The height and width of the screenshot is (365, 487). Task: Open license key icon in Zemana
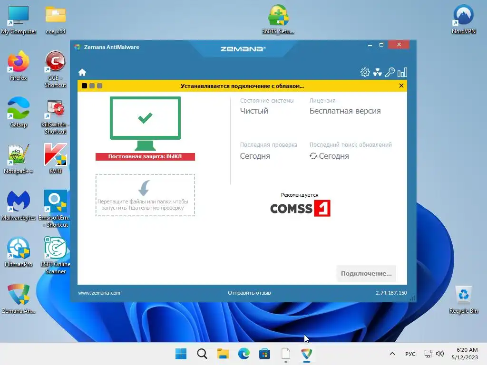pyautogui.click(x=390, y=72)
